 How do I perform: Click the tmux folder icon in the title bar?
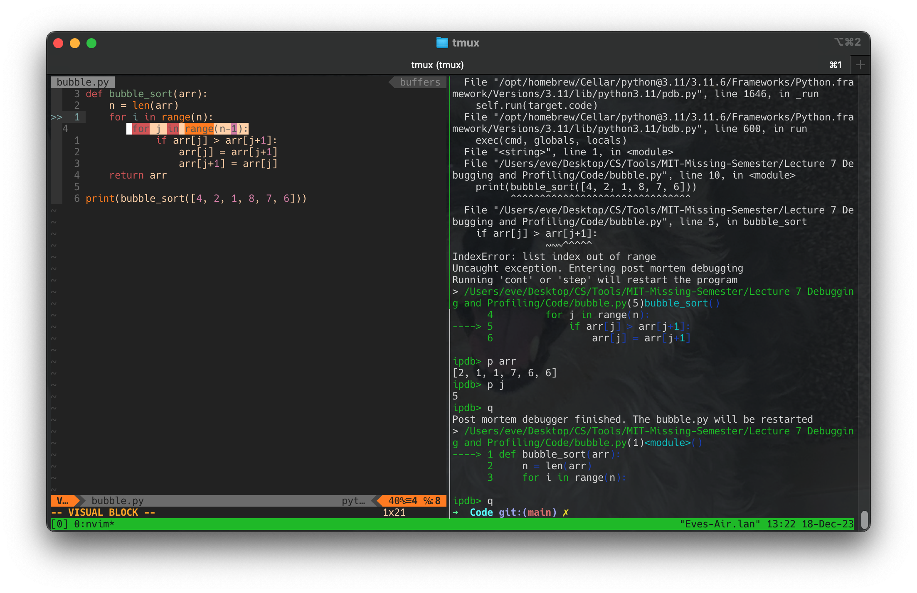441,42
